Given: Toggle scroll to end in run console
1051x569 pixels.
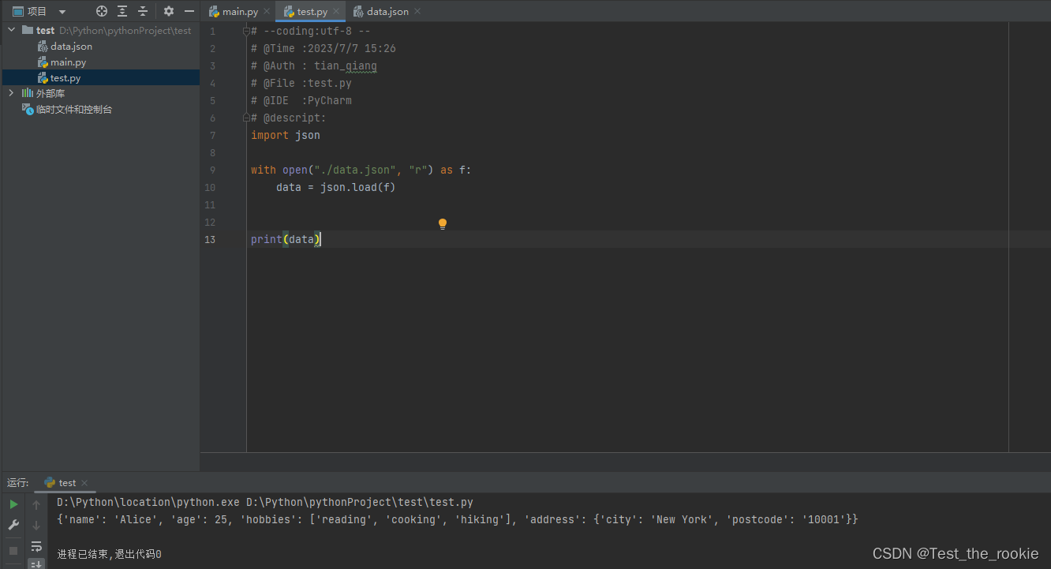Looking at the screenshot, I should point(36,563).
